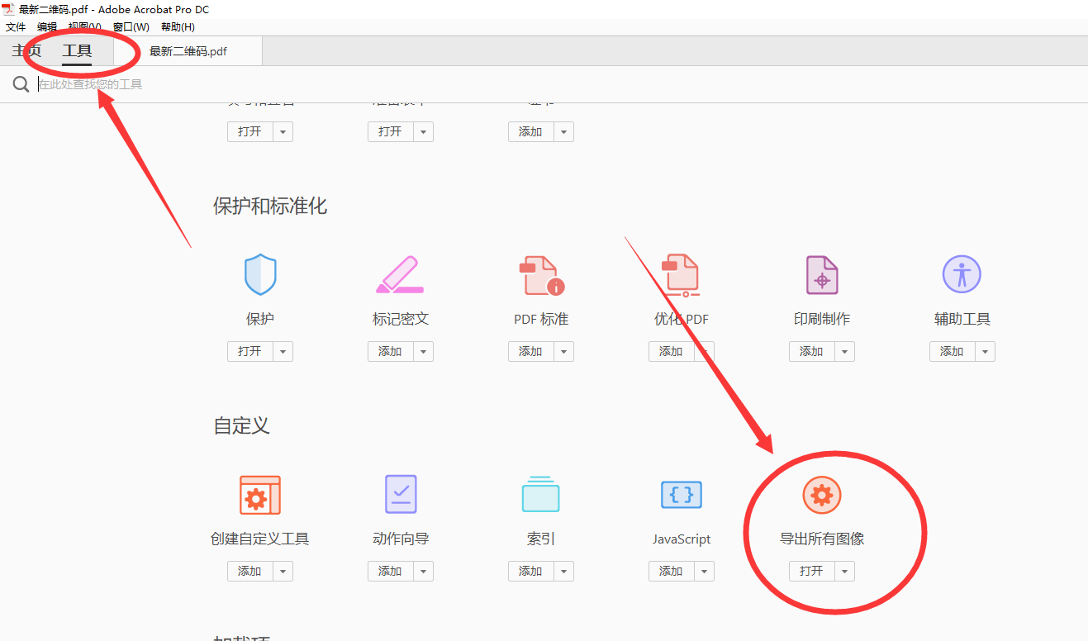Image resolution: width=1088 pixels, height=641 pixels.
Task: Select the 索引 index icon
Action: pos(540,495)
